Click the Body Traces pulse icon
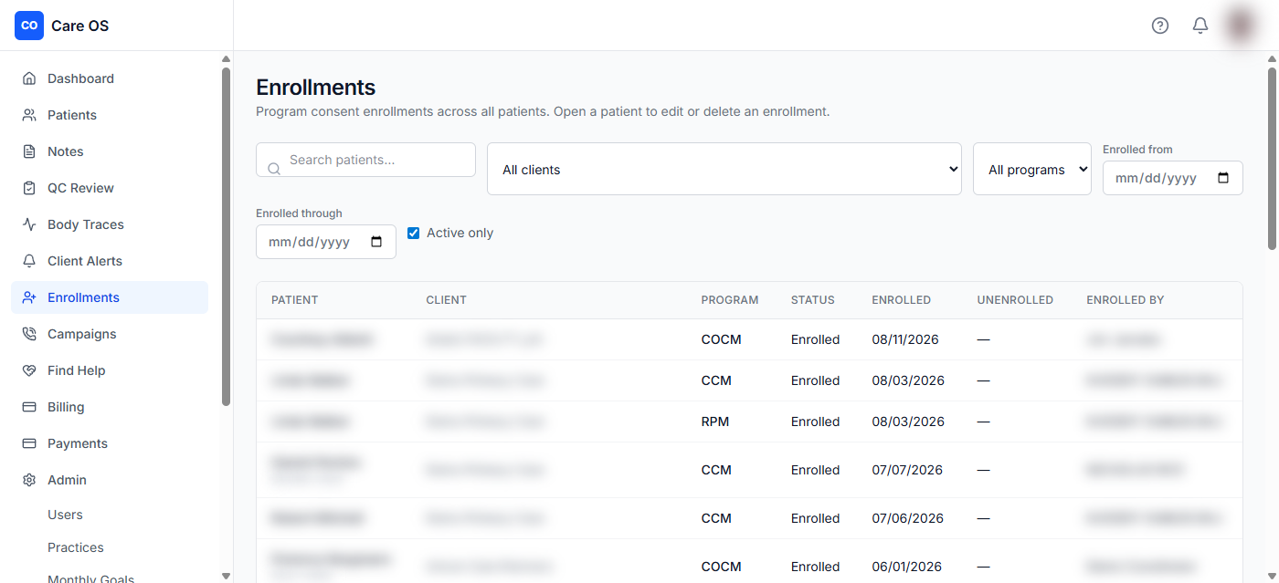The height and width of the screenshot is (583, 1279). [x=29, y=224]
